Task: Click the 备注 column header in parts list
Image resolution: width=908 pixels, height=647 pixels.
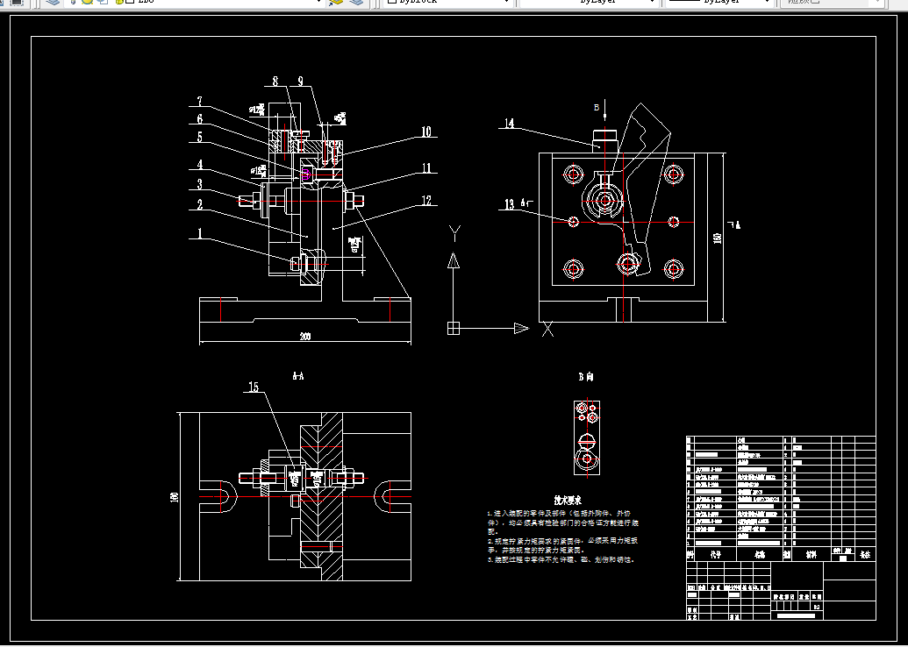Action: pyautogui.click(x=864, y=554)
